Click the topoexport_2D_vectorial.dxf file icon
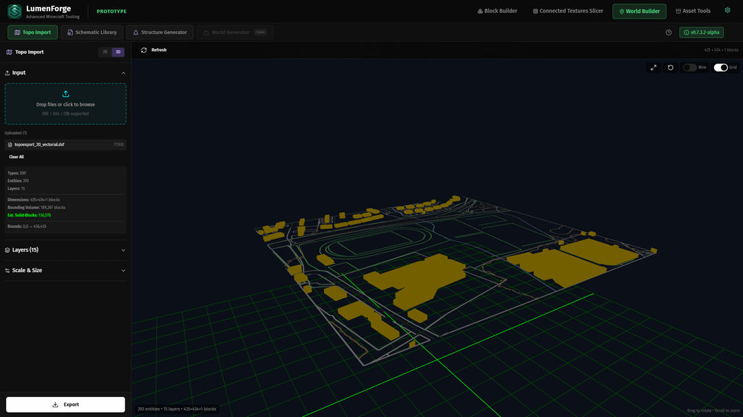 pos(10,145)
